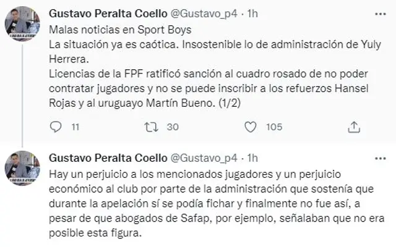Retweet the Sport Boys tweet
The width and height of the screenshot is (396, 247).
[x=149, y=127]
